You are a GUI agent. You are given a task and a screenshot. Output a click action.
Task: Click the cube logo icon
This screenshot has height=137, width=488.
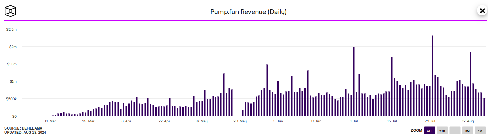(x=11, y=11)
